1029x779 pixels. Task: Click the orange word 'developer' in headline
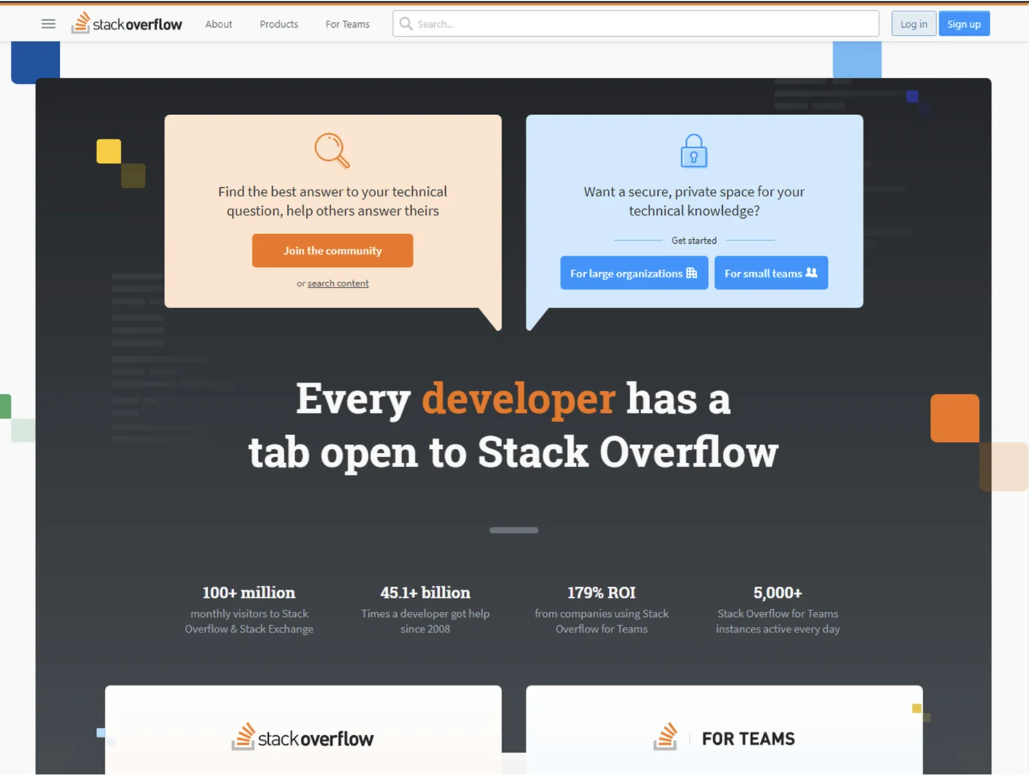(518, 399)
